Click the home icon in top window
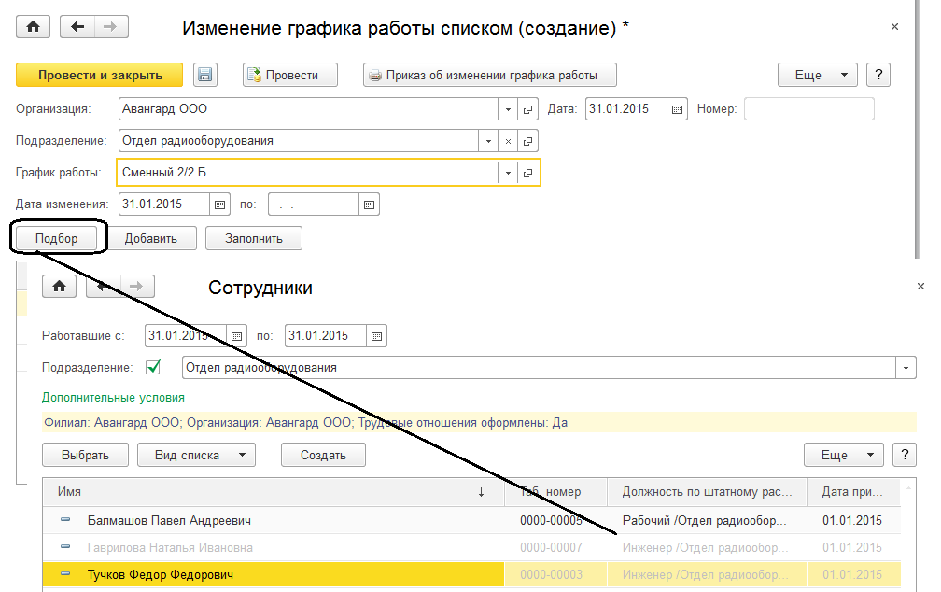 [x=34, y=27]
